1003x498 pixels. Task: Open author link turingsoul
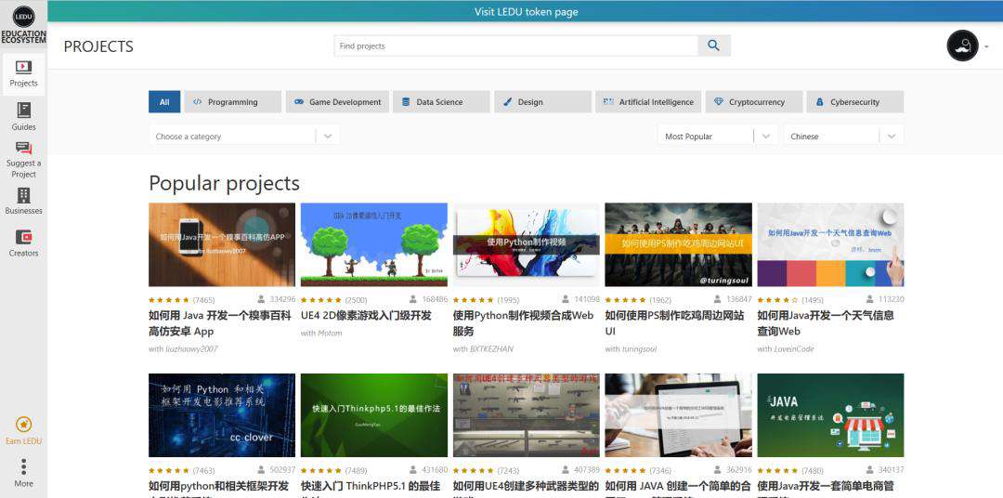point(640,349)
